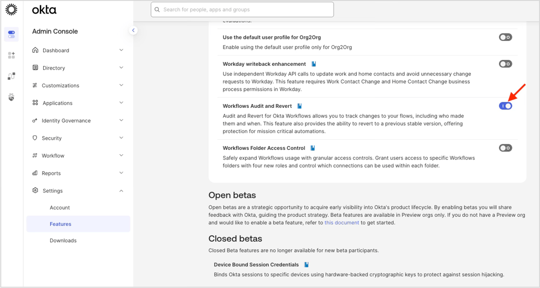Click the Workflows Audit and Revert title

tap(257, 106)
